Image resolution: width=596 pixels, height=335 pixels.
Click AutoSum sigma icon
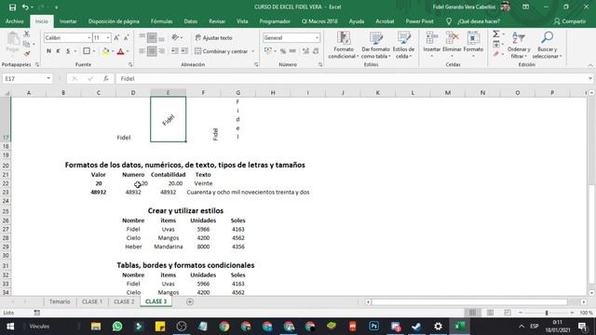[496, 34]
